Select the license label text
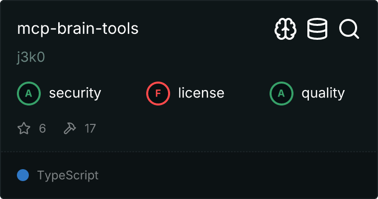 pyautogui.click(x=201, y=93)
